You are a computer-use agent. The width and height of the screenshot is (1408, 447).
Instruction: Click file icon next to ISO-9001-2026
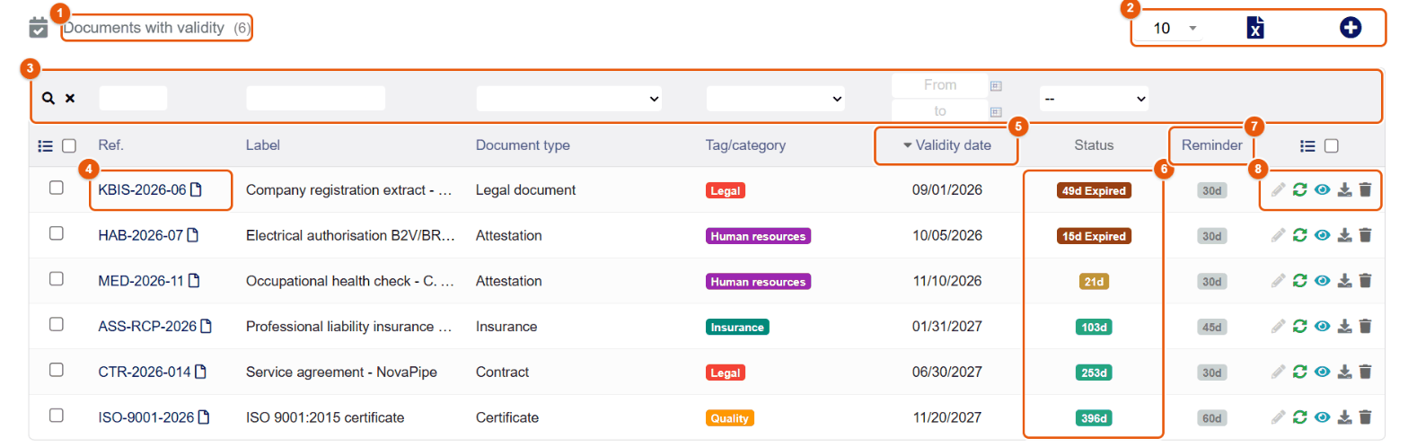point(204,416)
